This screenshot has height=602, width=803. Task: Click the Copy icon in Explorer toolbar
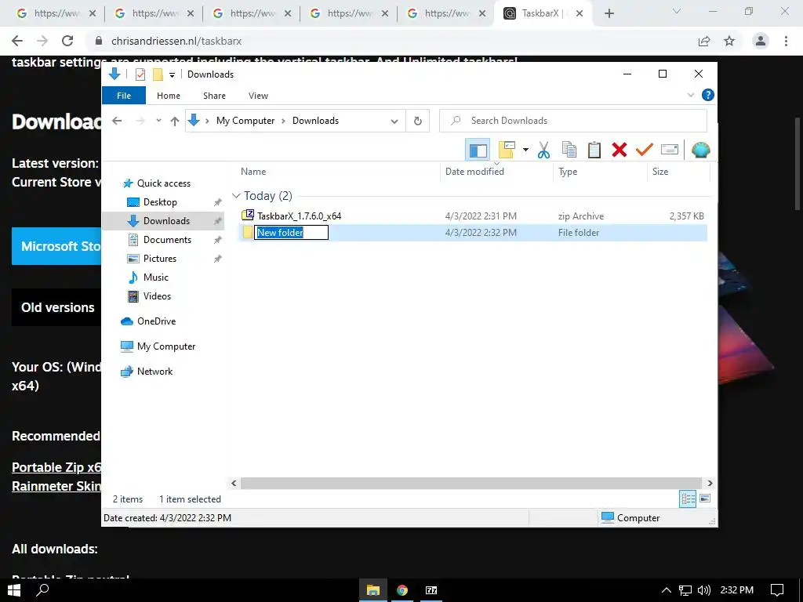[x=569, y=150]
